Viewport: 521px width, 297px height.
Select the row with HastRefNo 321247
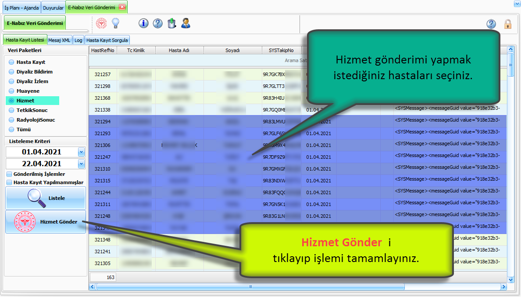coord(298,157)
